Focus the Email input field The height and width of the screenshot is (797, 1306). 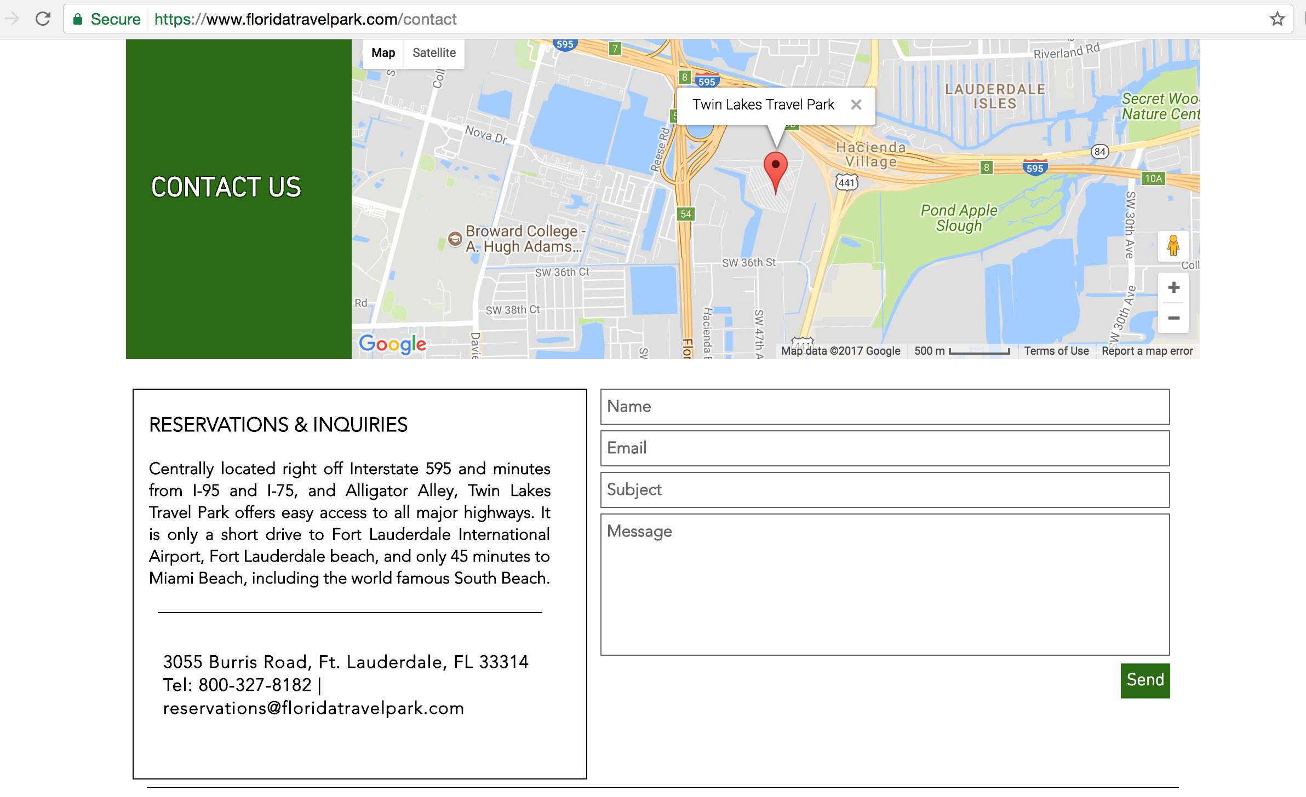(885, 448)
